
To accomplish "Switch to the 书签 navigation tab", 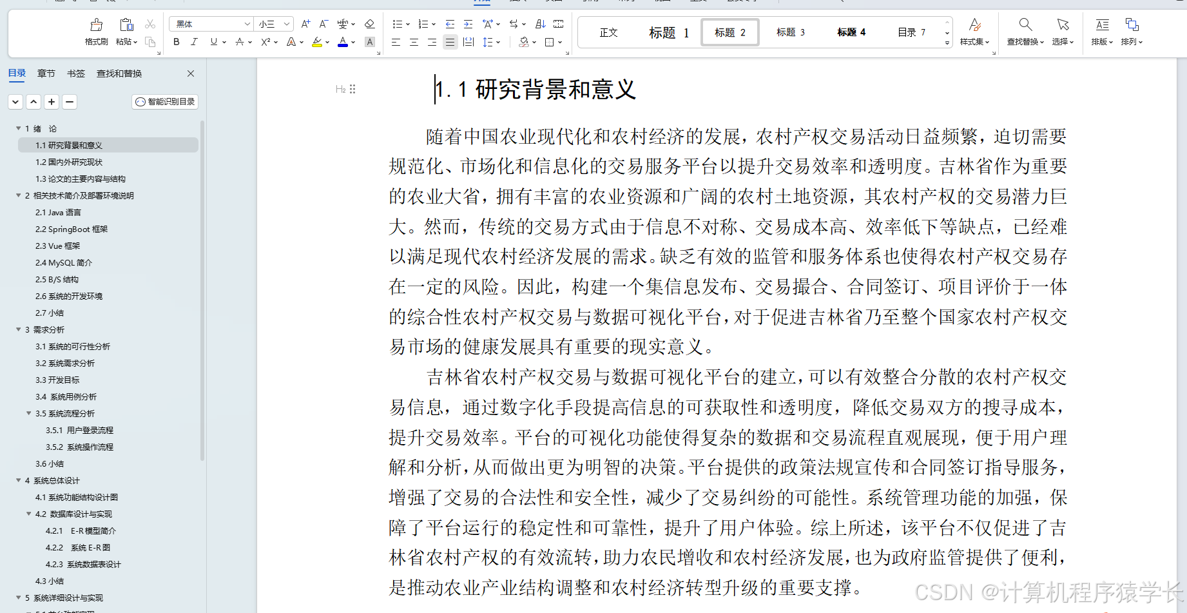I will coord(76,73).
